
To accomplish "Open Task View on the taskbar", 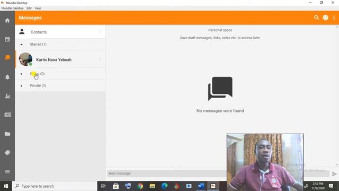I will click(103, 186).
